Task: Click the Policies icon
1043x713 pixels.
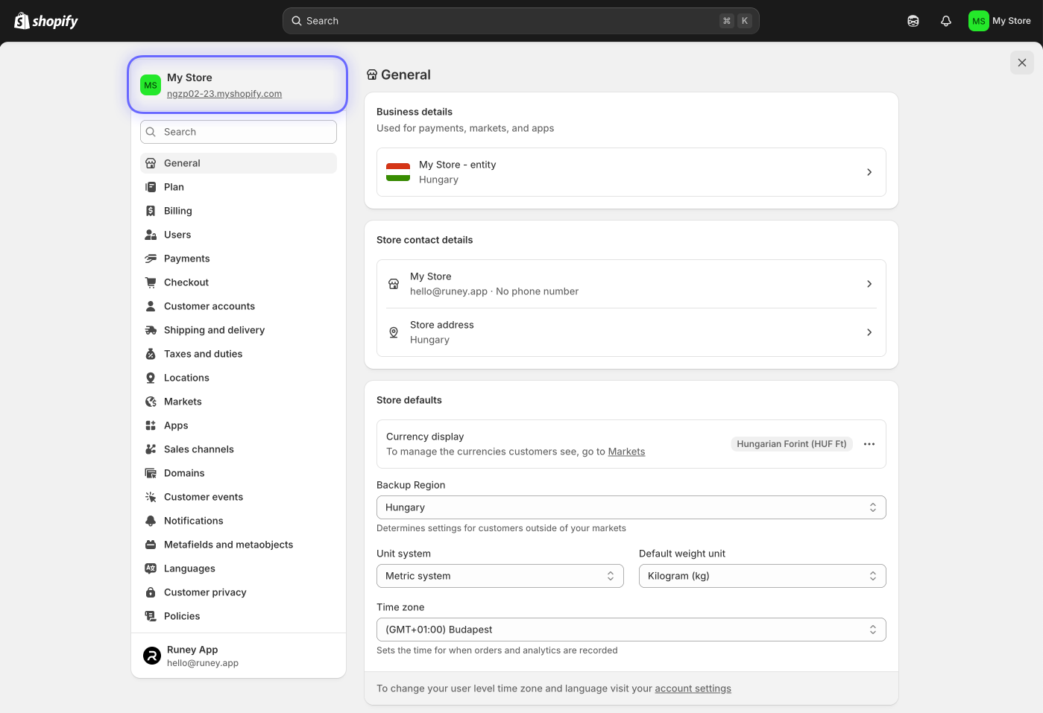Action: [151, 616]
